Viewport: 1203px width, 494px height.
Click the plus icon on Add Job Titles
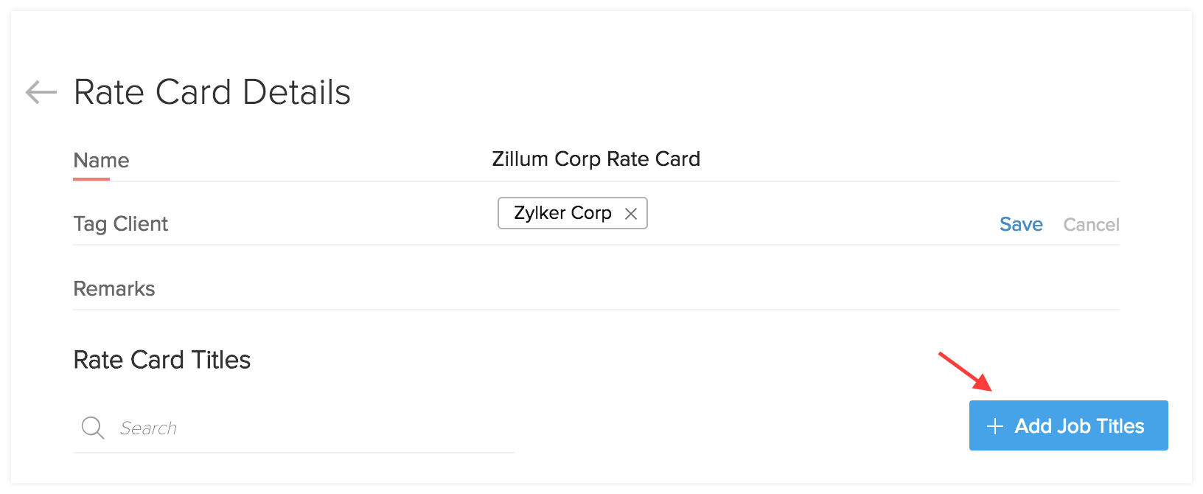pyautogui.click(x=994, y=426)
